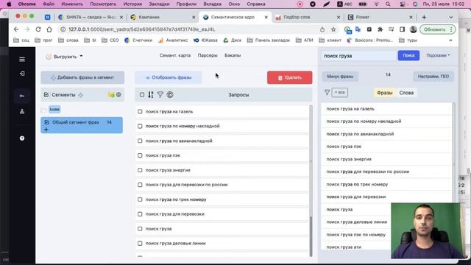Click the + все button
471x265 pixels.
(x=340, y=93)
